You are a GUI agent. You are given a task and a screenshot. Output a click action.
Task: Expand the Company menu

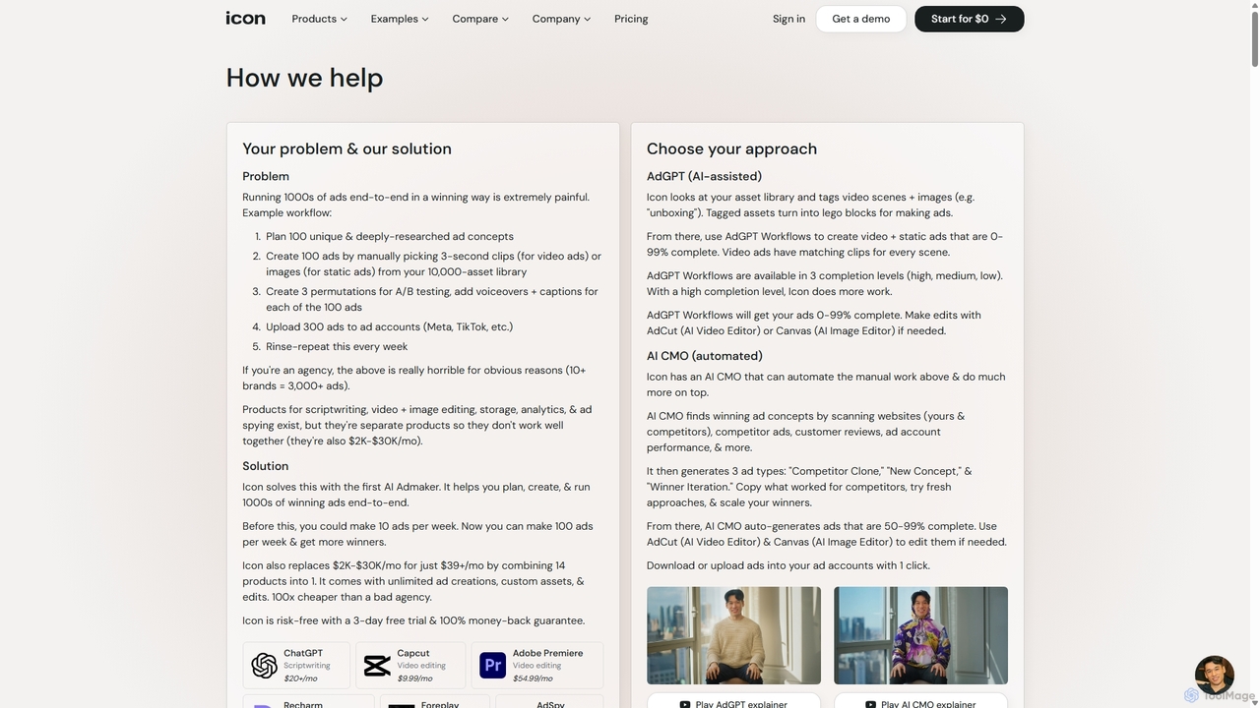click(561, 19)
